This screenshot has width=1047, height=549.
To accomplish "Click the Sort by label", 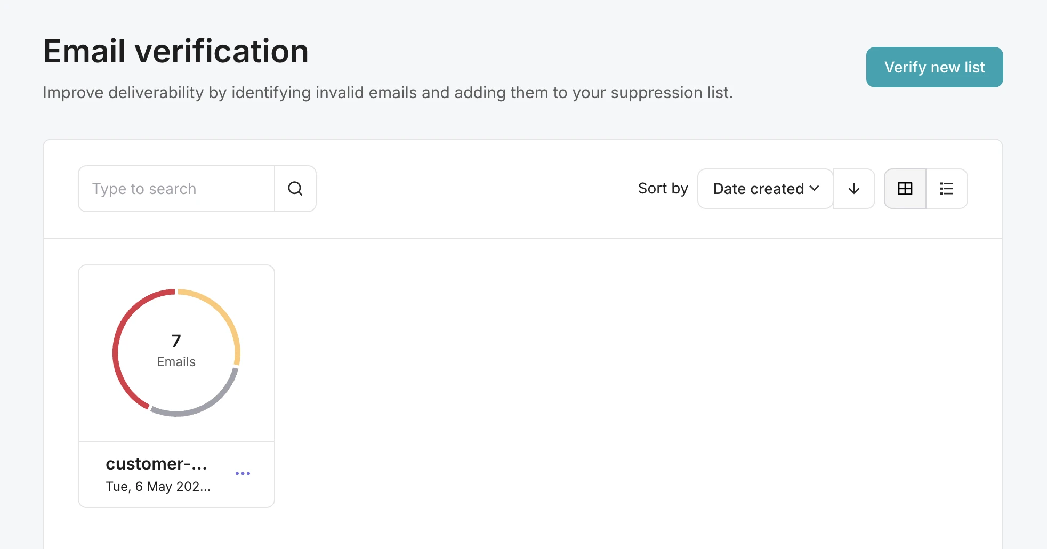I will (663, 189).
